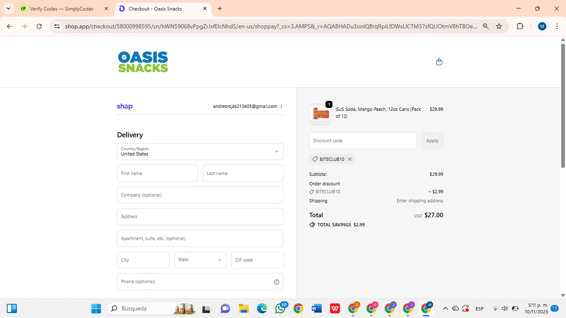Viewport: 566px width, 318px height.
Task: Open the State dropdown
Action: point(200,260)
